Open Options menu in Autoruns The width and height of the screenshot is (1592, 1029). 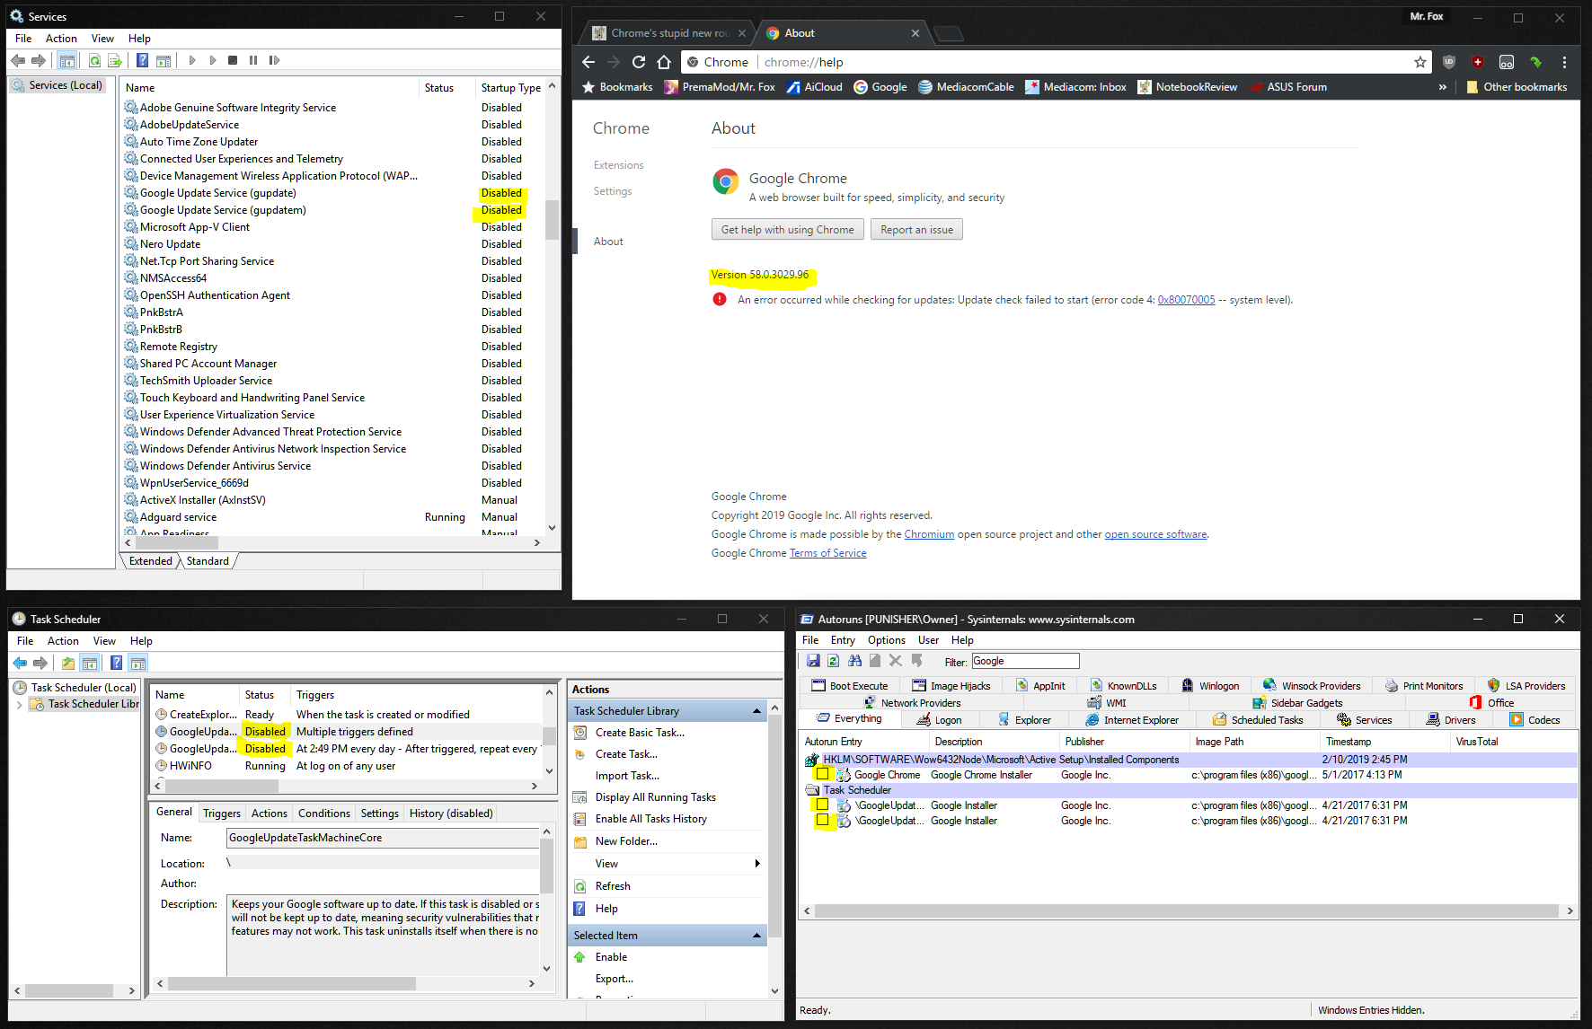(887, 640)
